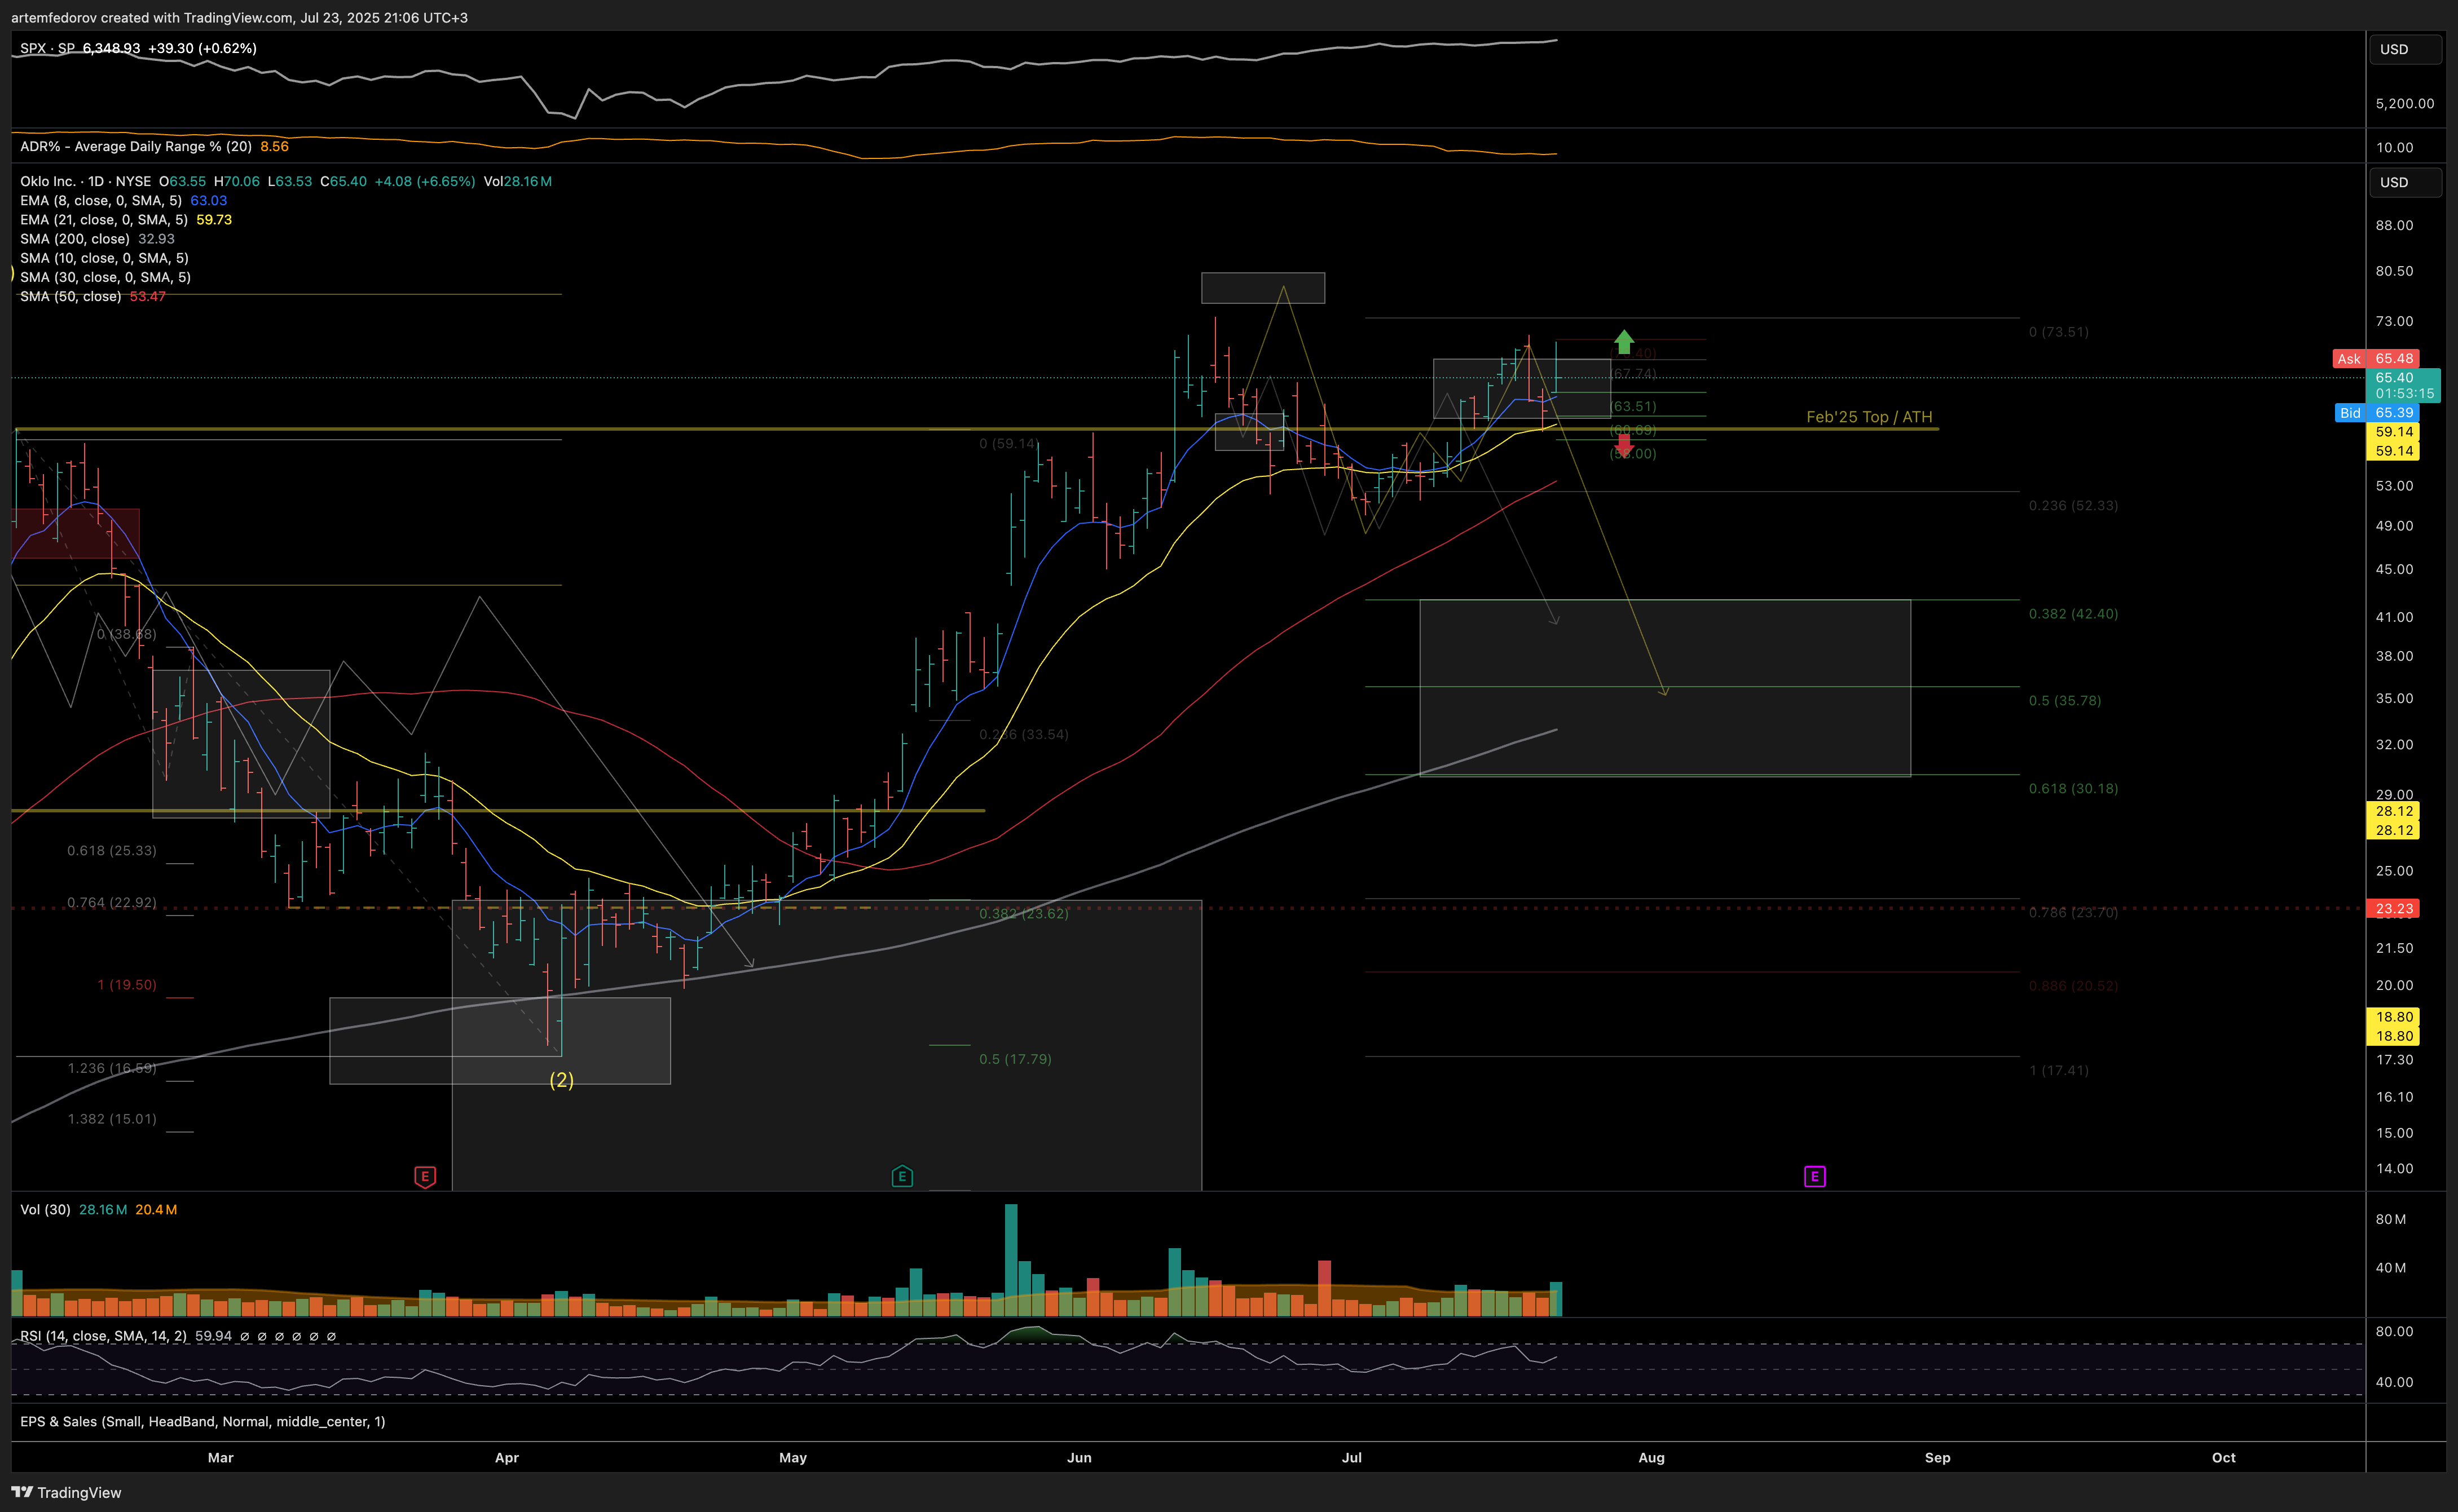Select the Oklo Inc. · 1D · NYSE legend

[86, 181]
